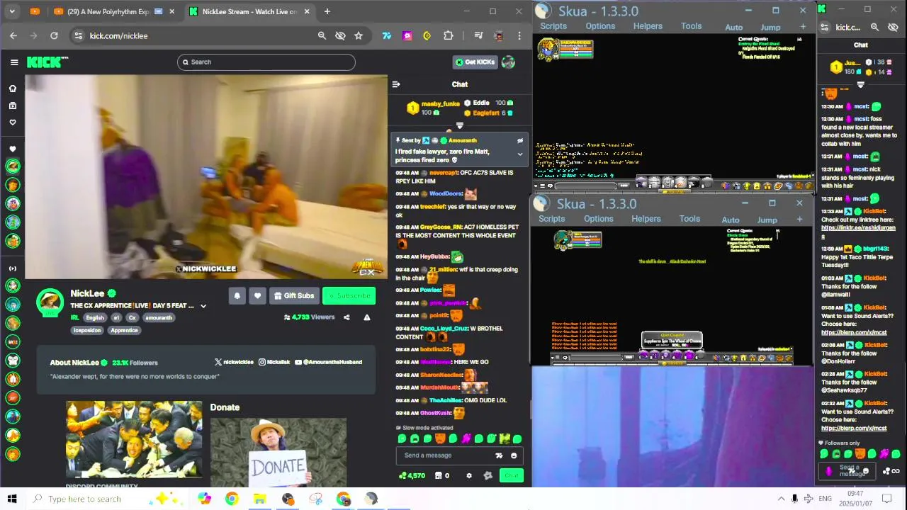Open the amouranth tag
The image size is (907, 510).
click(159, 318)
